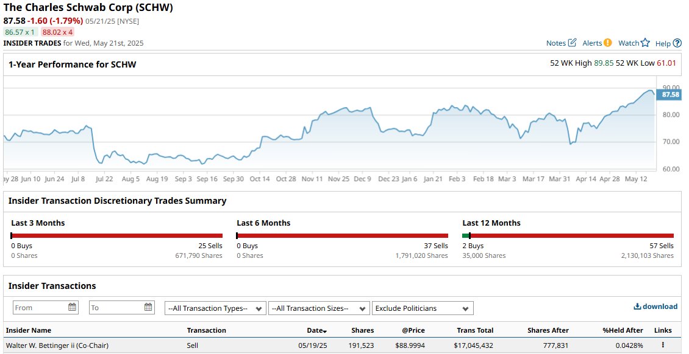The width and height of the screenshot is (689, 354).
Task: Sort by the Insider Name column header
Action: click(x=29, y=330)
